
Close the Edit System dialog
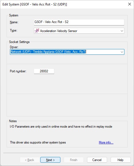coord(130,4)
